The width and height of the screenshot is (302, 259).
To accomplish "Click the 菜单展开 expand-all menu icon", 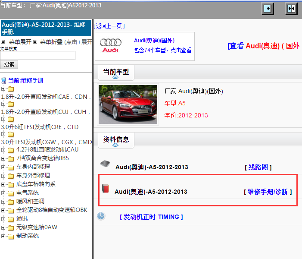I will pyautogui.click(x=3, y=42).
